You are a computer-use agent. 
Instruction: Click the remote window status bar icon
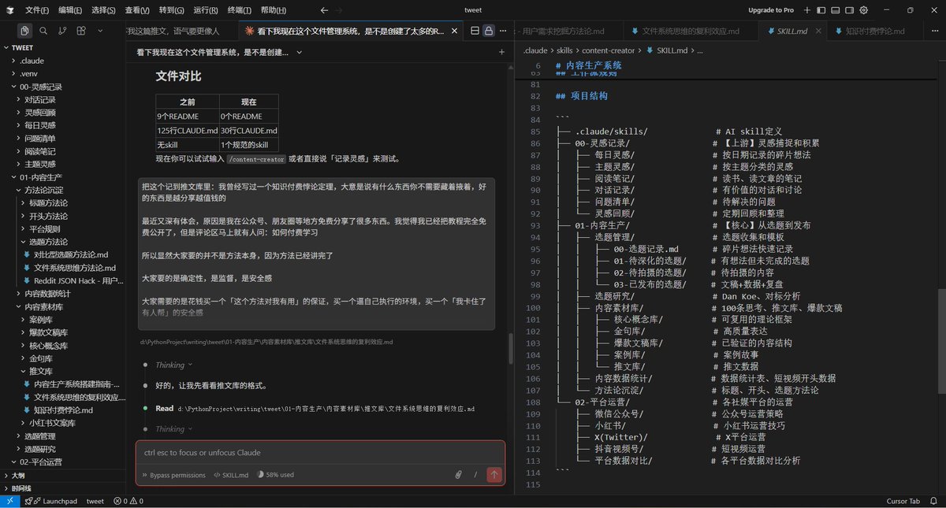9,501
